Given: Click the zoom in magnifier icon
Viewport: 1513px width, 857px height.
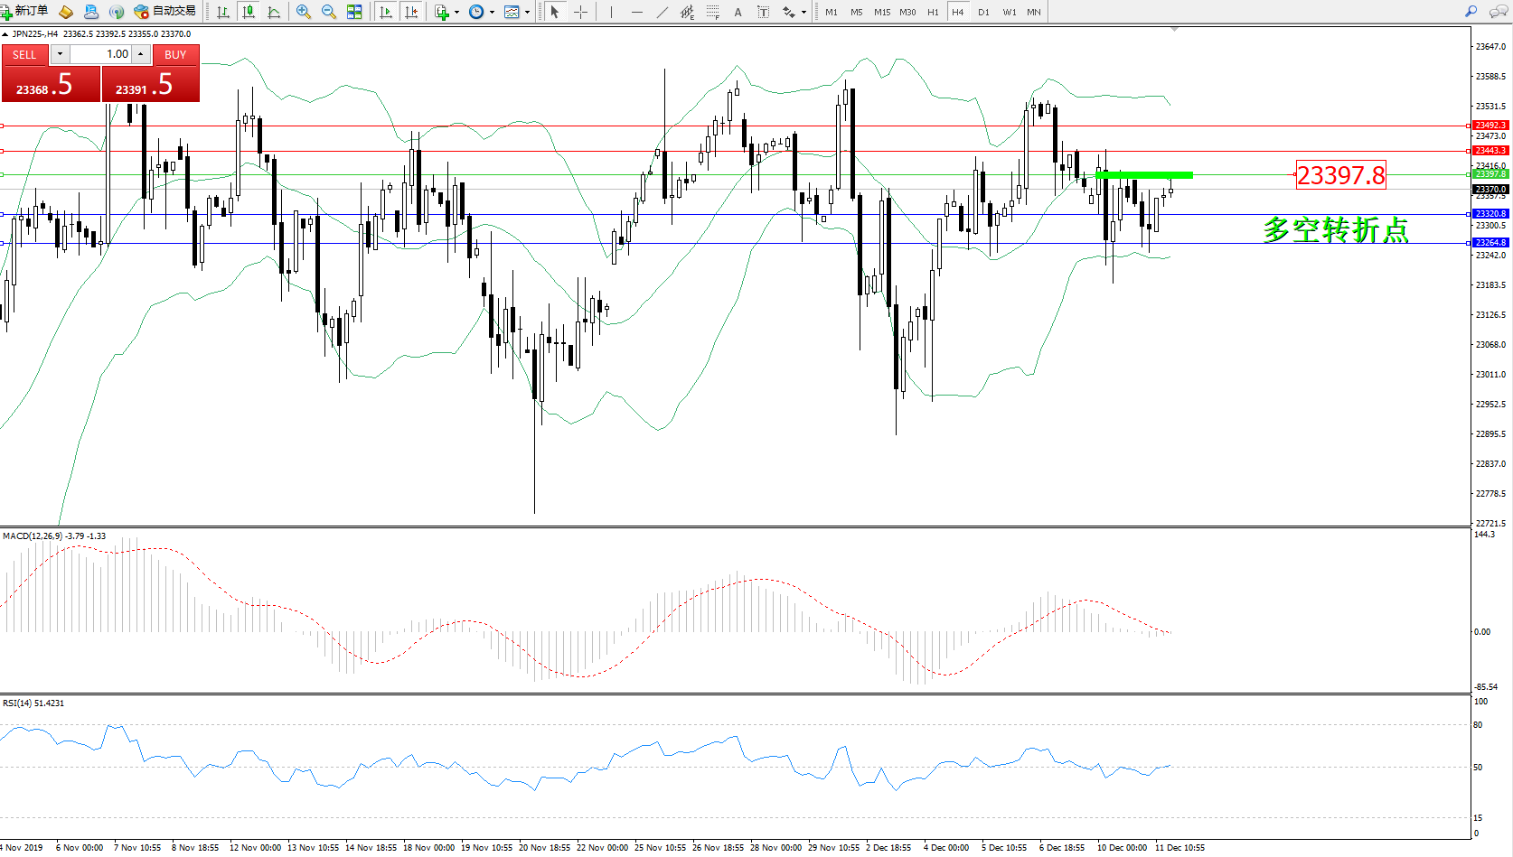Looking at the screenshot, I should (x=304, y=12).
